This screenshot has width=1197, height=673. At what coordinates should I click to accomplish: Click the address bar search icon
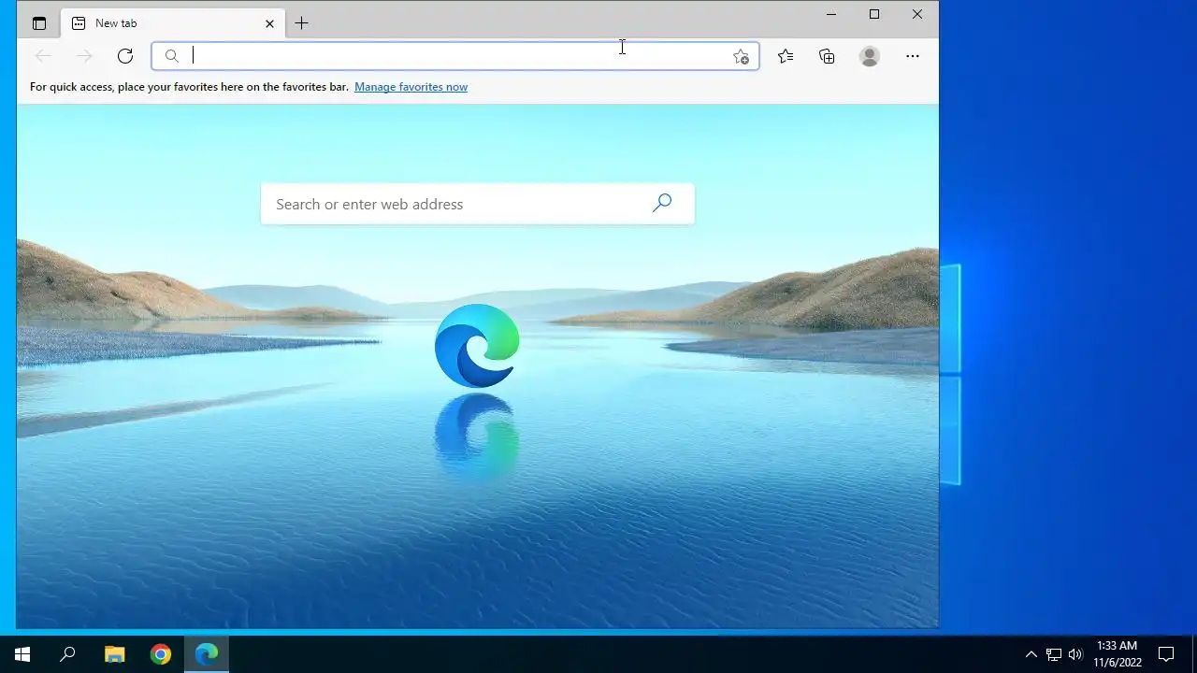pos(171,56)
